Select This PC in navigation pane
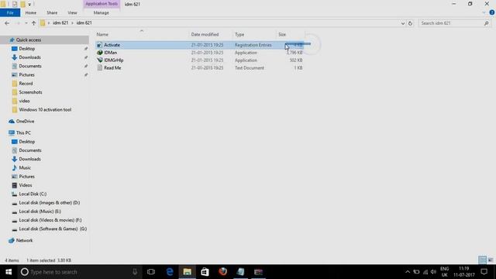 (x=23, y=133)
